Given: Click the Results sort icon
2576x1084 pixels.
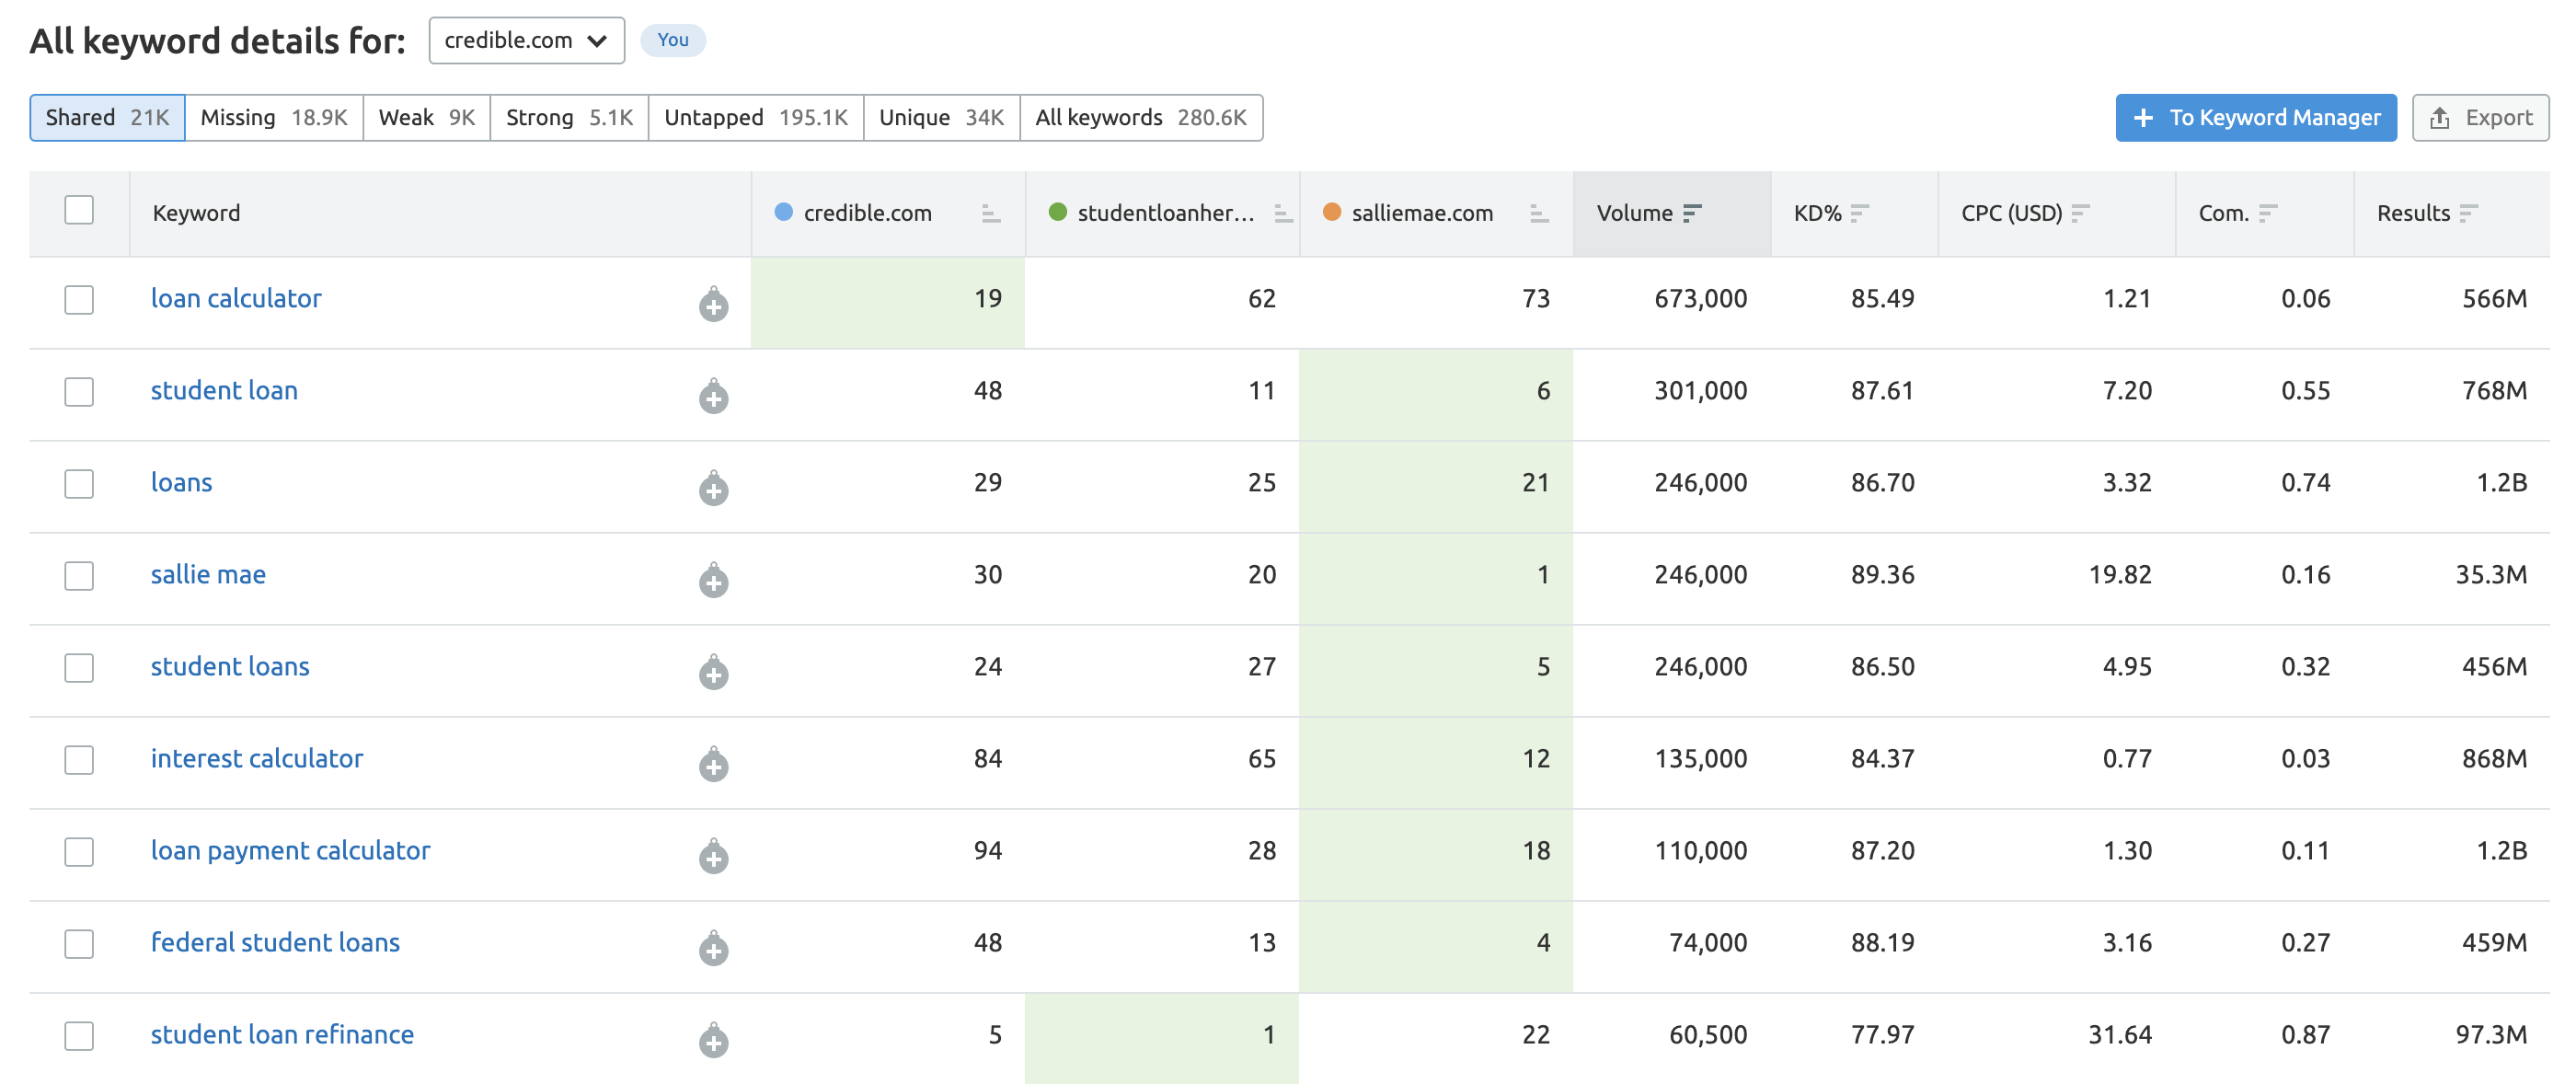Looking at the screenshot, I should [2468, 213].
